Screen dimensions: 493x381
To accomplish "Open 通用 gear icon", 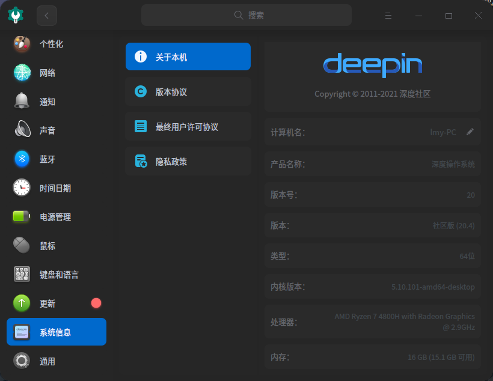I will point(22,361).
